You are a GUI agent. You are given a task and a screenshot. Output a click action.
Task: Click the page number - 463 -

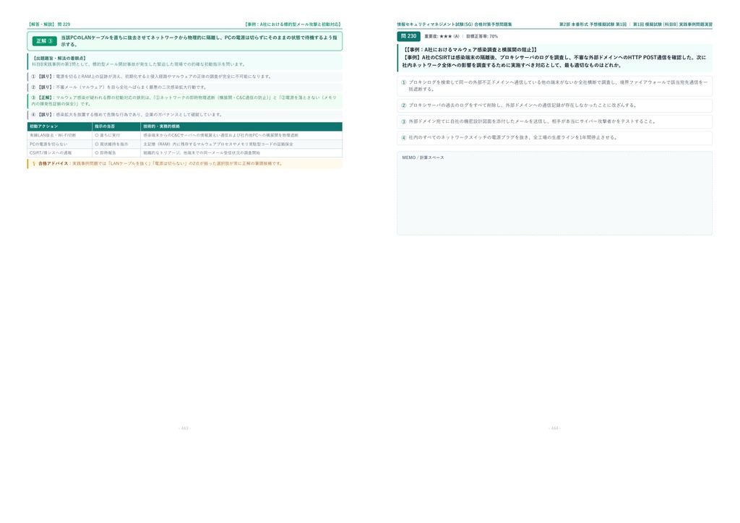coord(184,428)
